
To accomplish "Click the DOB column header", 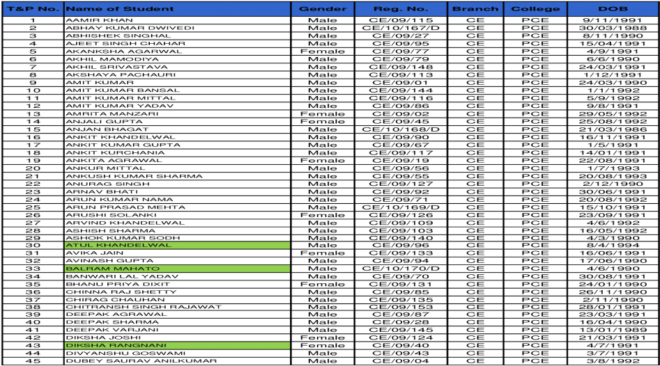I will [613, 9].
